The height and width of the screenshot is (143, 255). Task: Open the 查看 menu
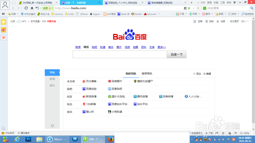[x=209, y=3]
